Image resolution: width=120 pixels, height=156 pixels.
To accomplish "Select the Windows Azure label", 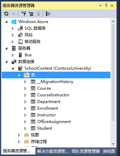I will (x=33, y=22).
